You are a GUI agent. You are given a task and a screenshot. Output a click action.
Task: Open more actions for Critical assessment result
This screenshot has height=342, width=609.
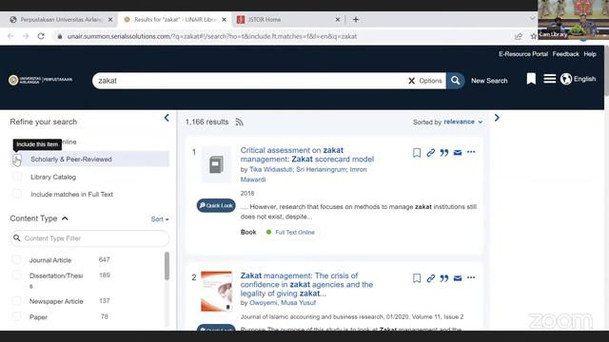pos(471,152)
